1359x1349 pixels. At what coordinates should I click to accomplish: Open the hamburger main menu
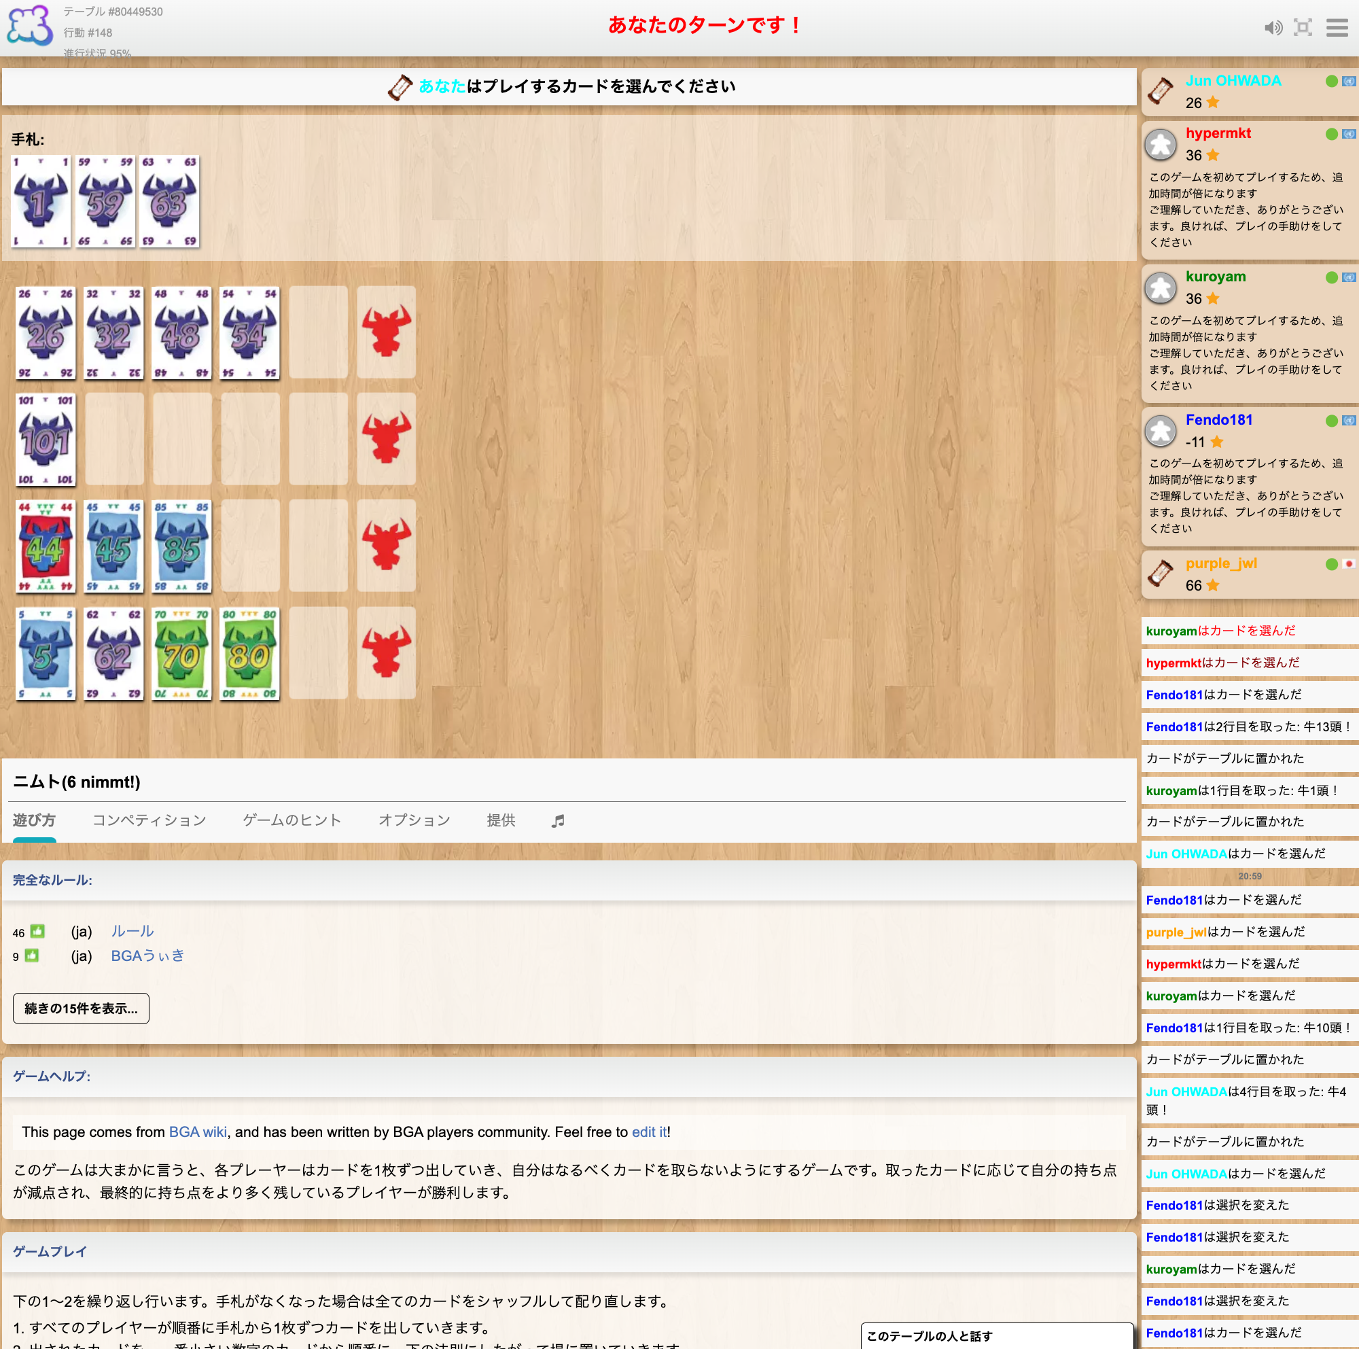click(x=1337, y=28)
